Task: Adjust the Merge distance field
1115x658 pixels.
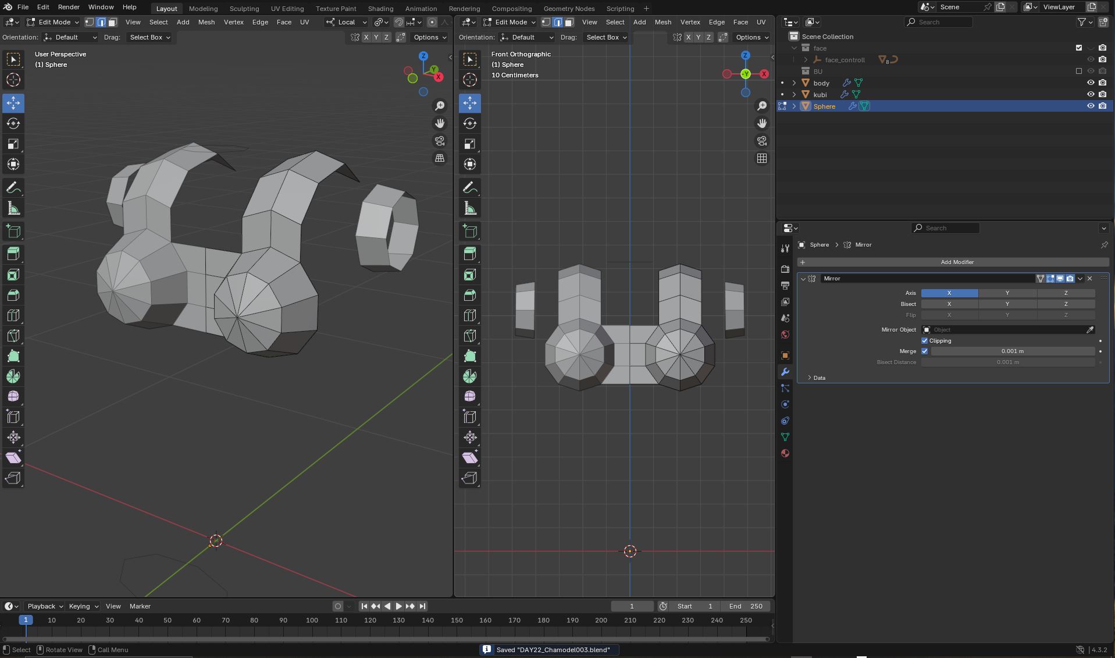Action: [1012, 351]
